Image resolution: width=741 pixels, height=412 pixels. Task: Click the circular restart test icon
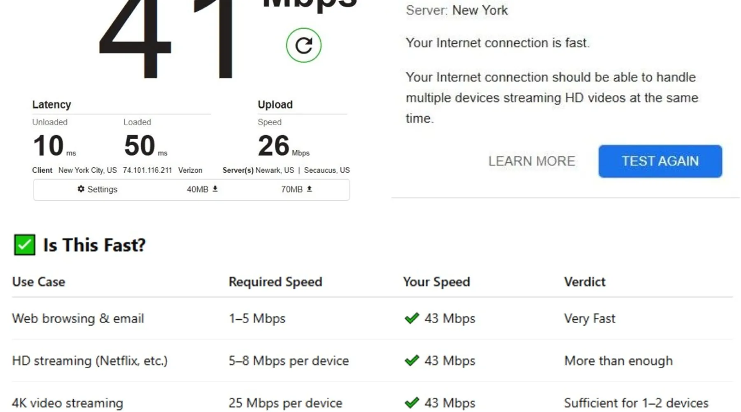point(303,45)
